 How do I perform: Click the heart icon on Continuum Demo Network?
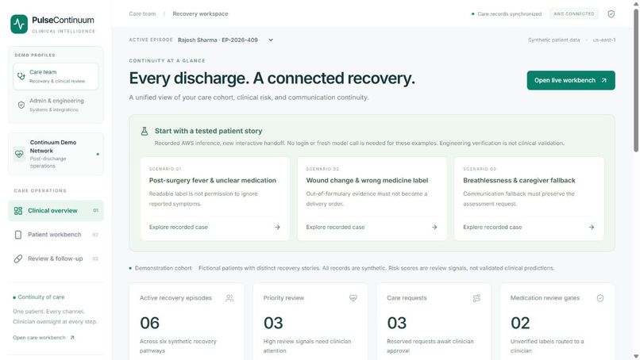(19, 154)
